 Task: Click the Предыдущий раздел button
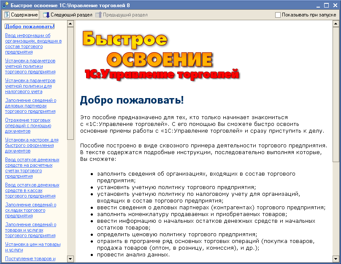[122, 15]
